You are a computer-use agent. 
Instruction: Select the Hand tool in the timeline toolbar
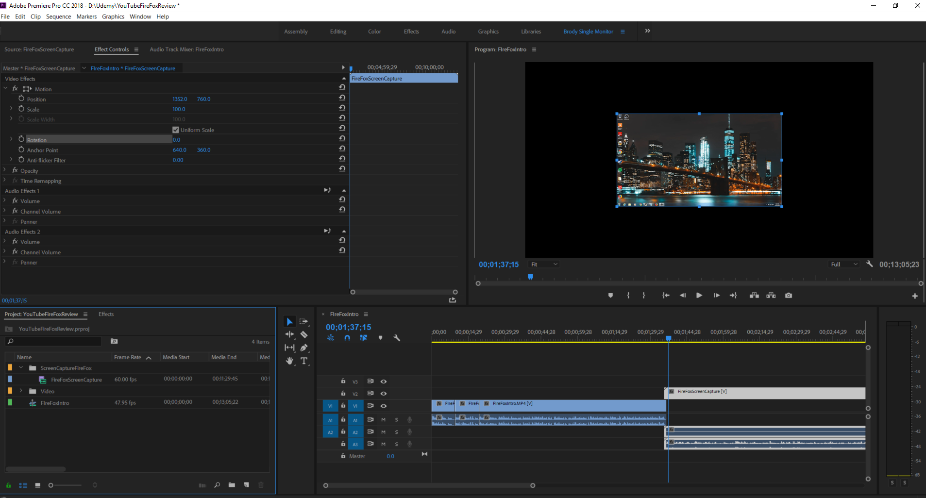point(289,361)
